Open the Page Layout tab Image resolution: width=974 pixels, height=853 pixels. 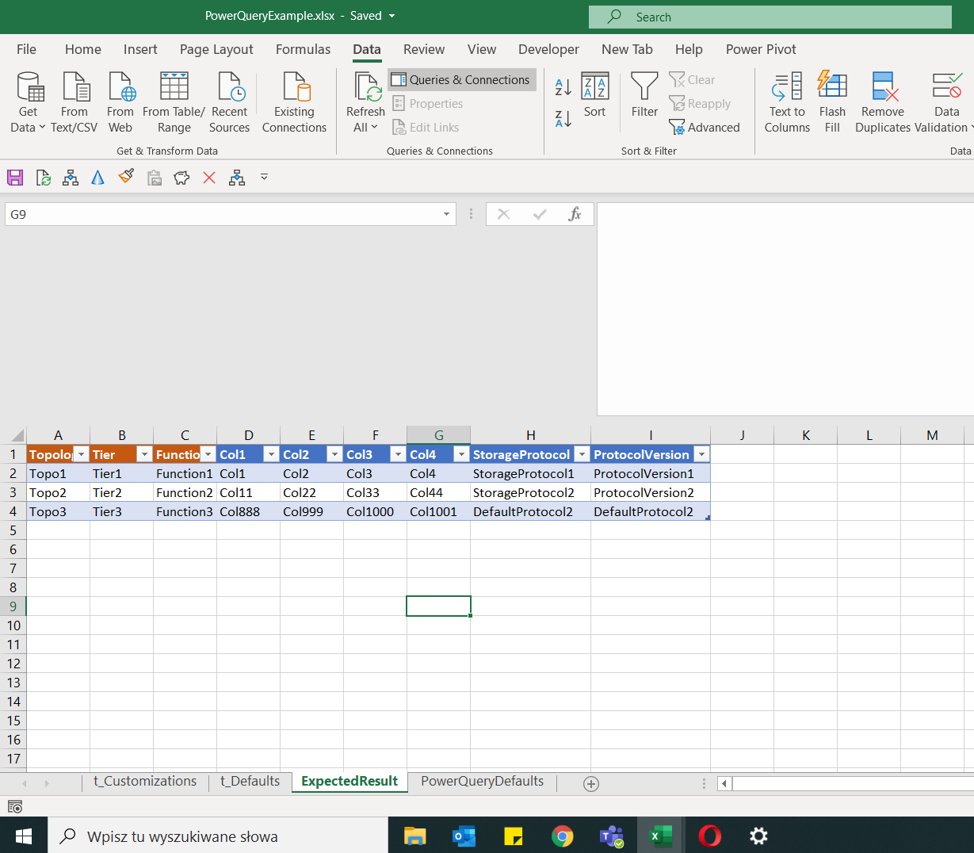216,49
